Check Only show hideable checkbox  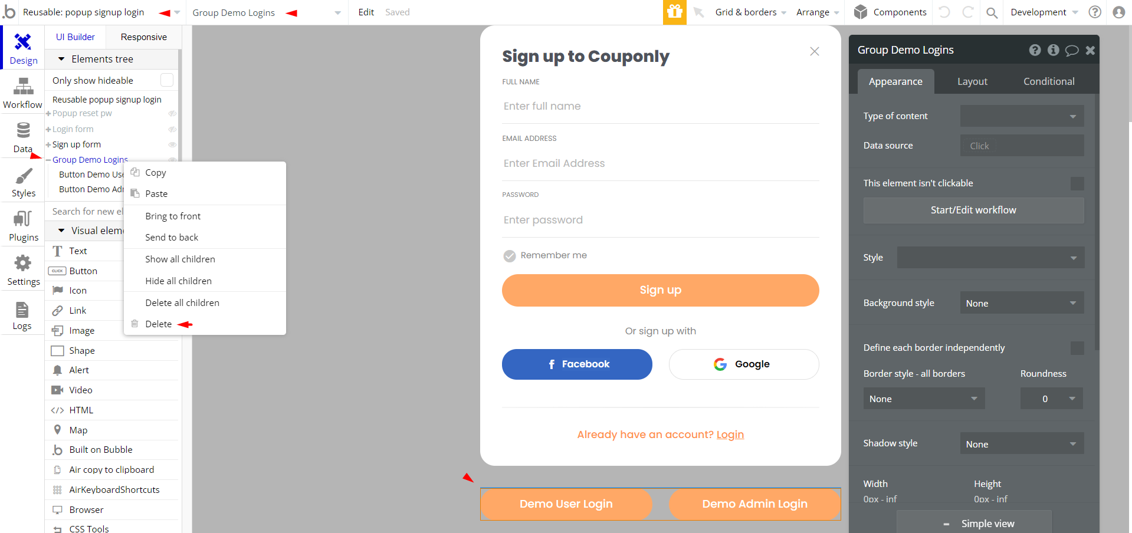tap(167, 80)
